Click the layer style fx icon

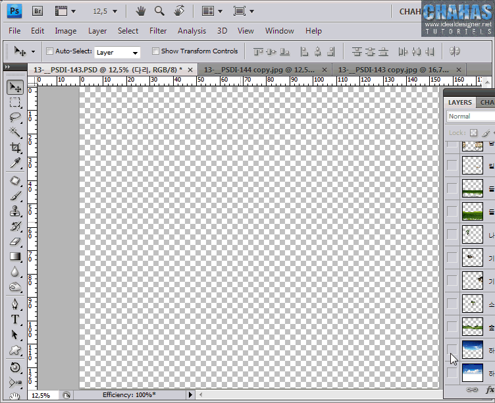point(490,389)
